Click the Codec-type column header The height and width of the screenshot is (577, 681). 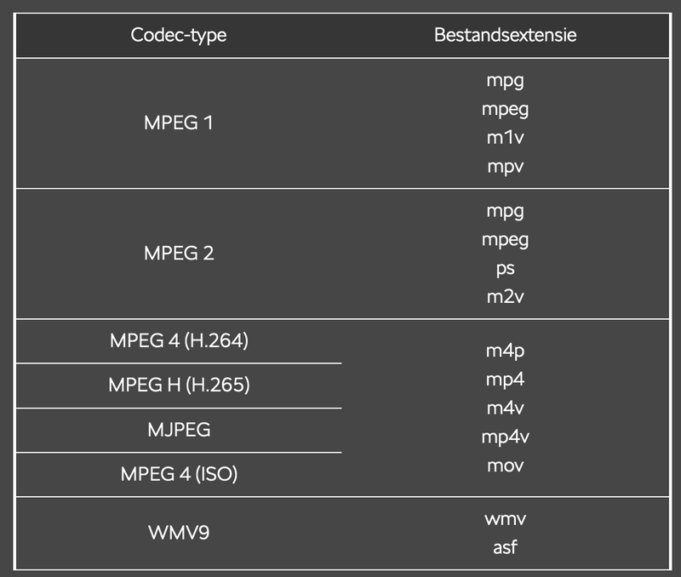pyautogui.click(x=179, y=36)
